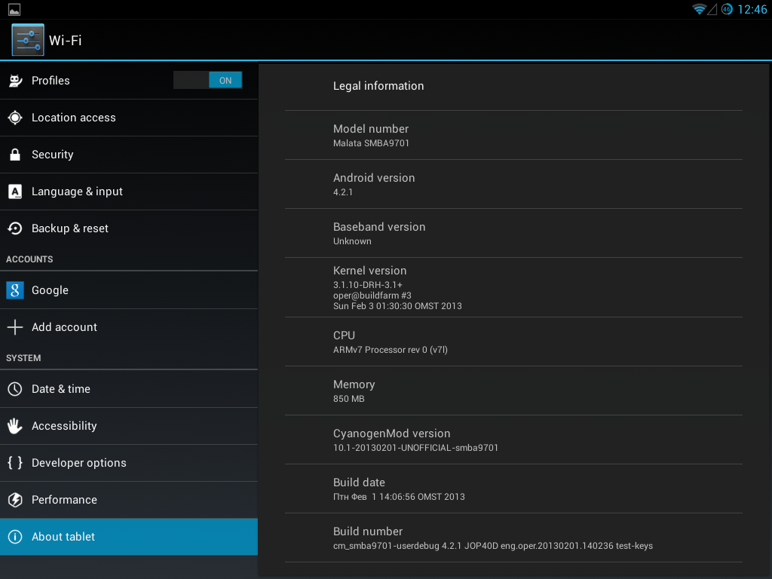Open Accessibility settings
The height and width of the screenshot is (579, 772).
(129, 426)
